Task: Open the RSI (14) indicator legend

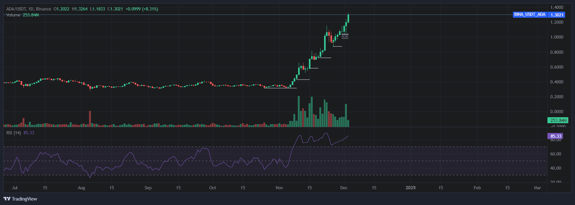Action: (x=14, y=133)
